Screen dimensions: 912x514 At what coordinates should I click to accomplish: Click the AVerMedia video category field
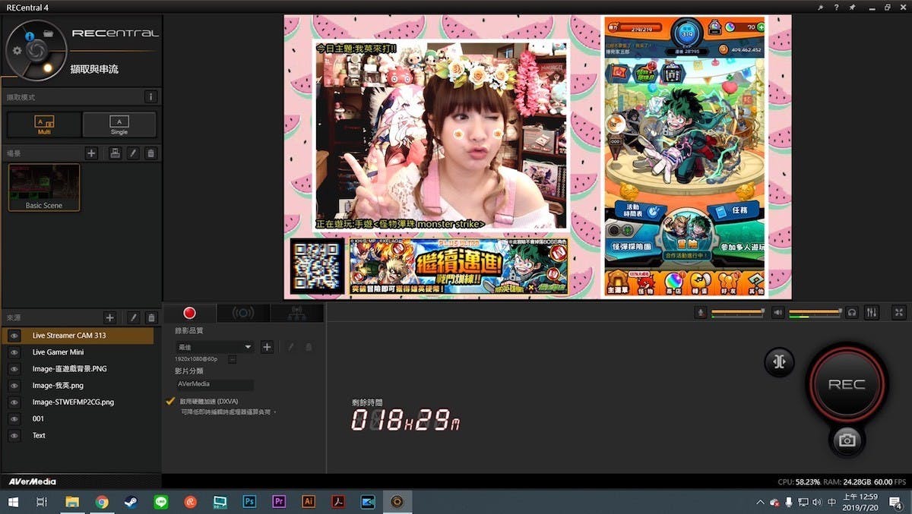215,384
